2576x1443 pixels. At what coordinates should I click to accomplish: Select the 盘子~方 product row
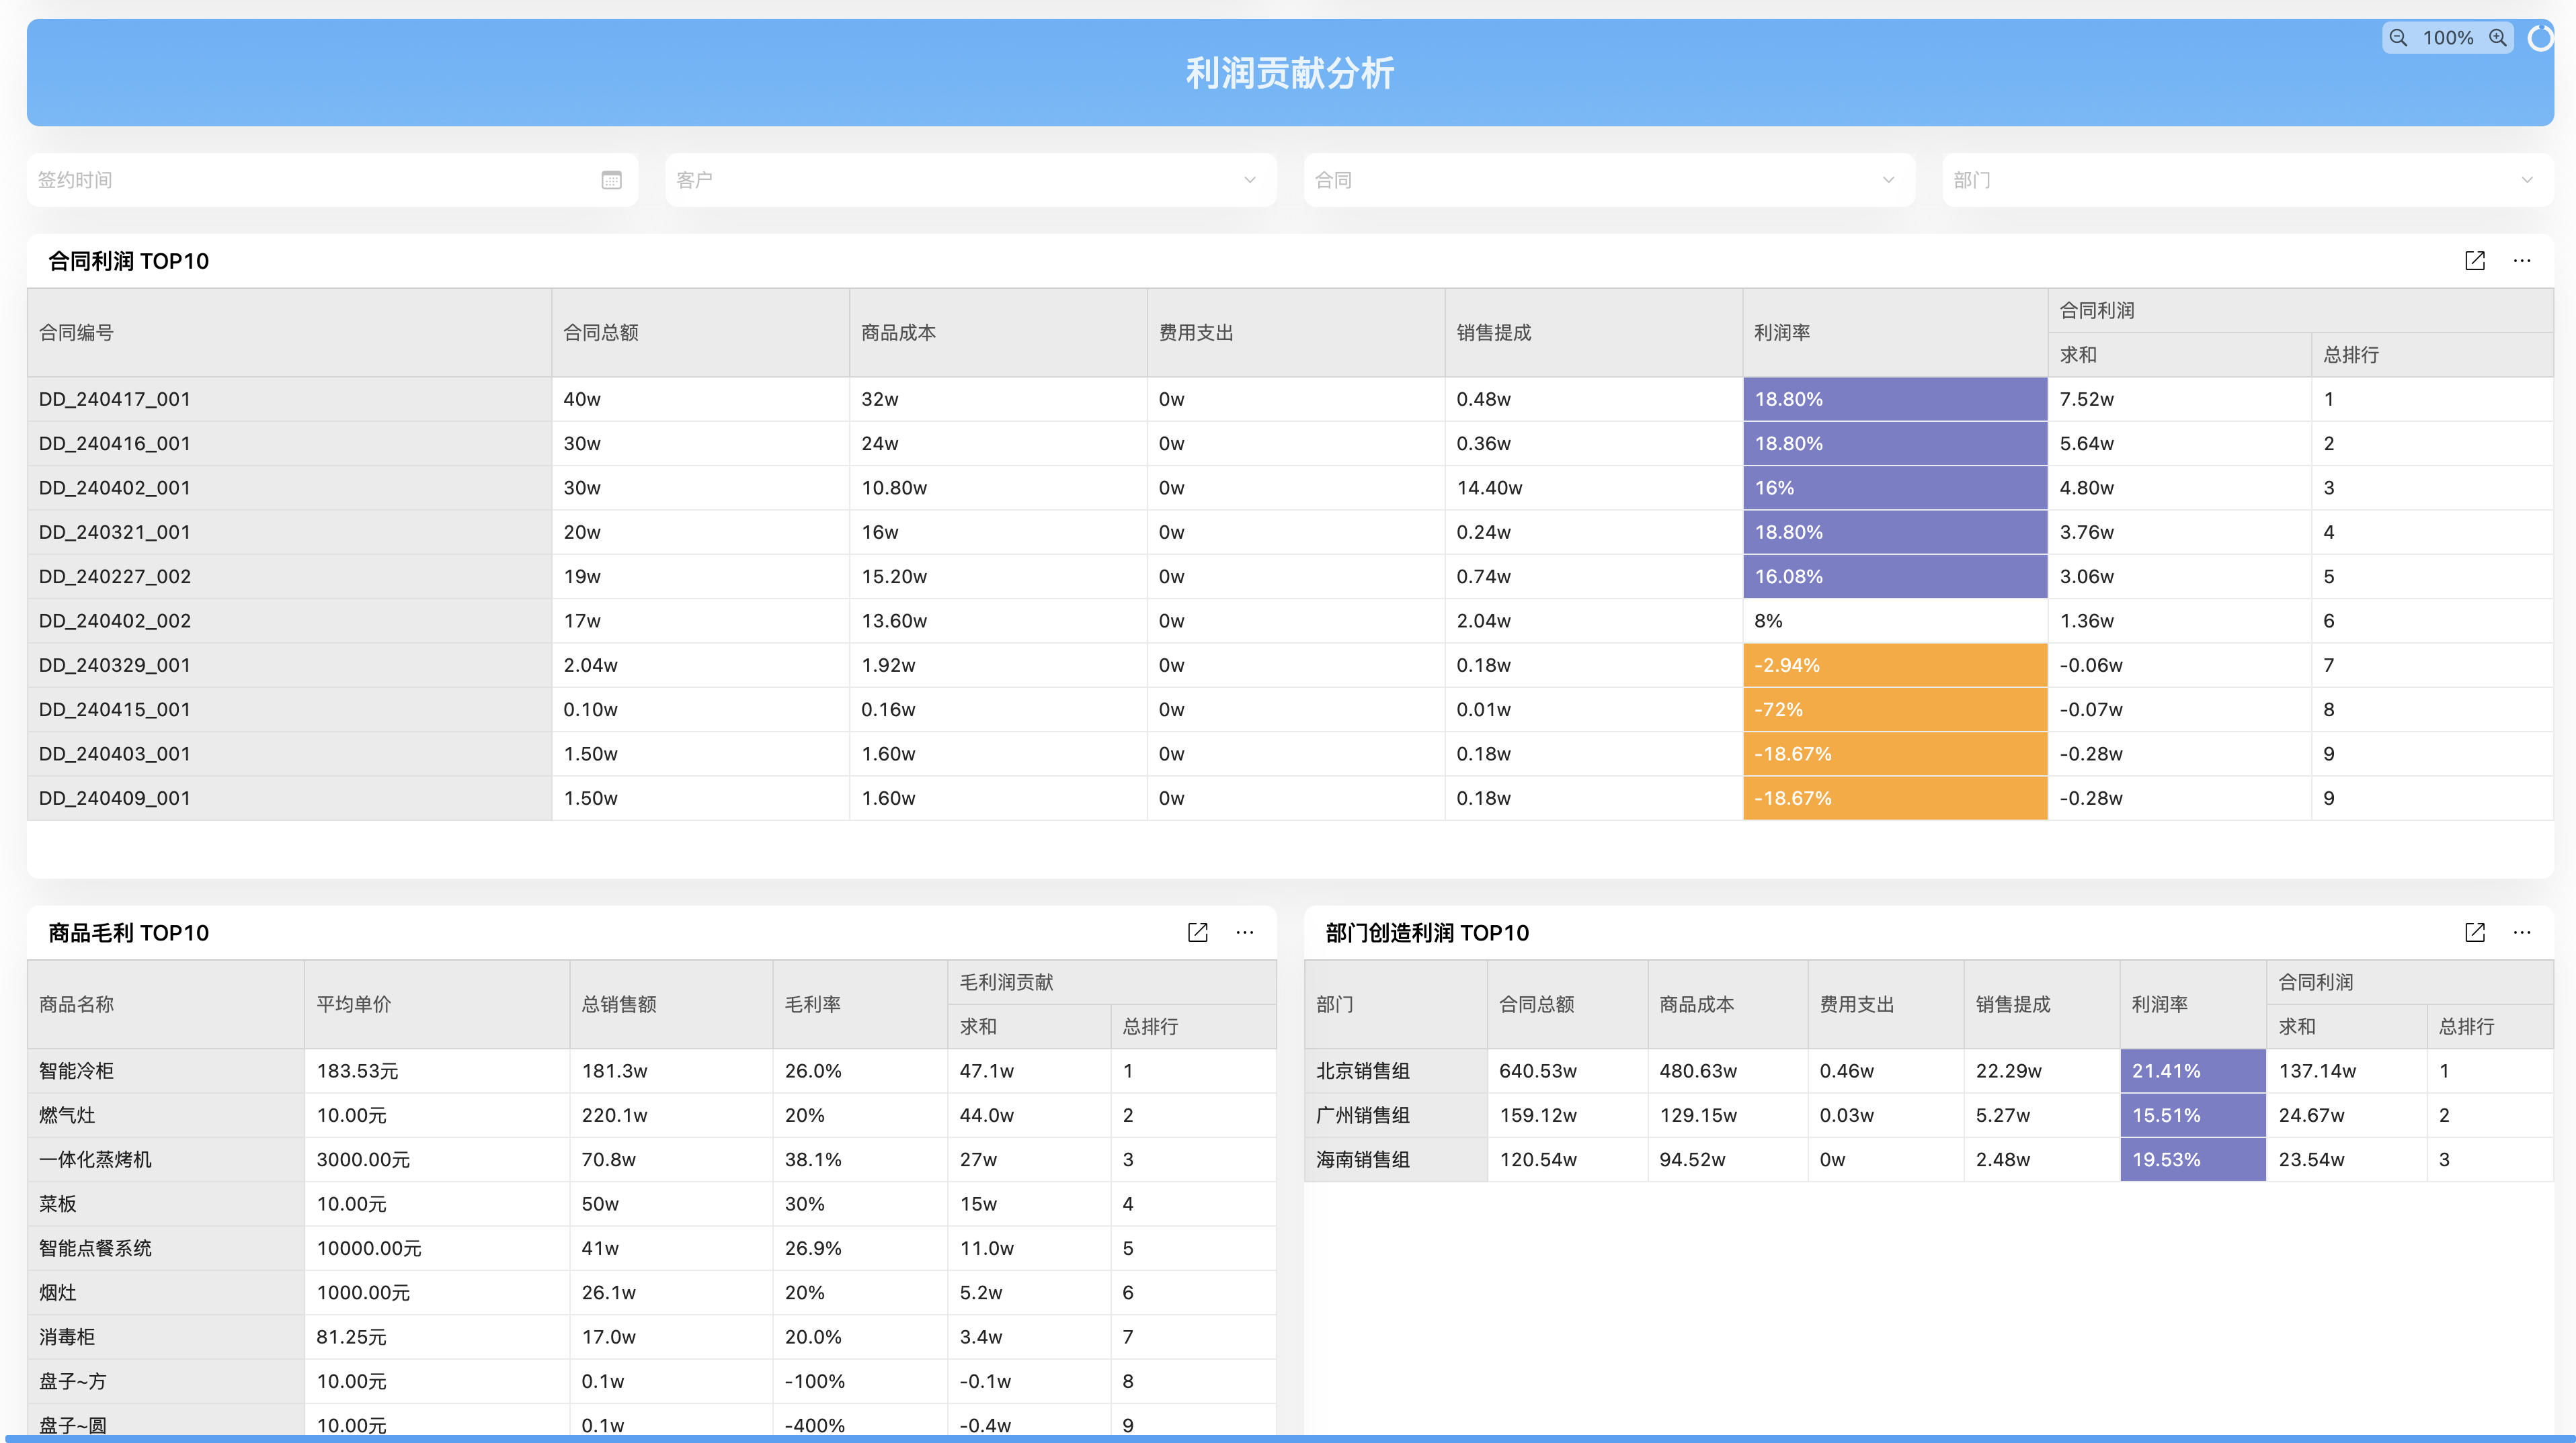coord(651,1381)
